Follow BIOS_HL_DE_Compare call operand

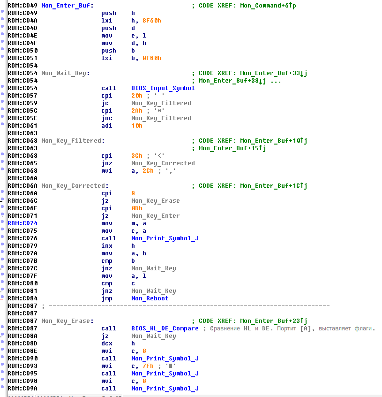coord(165,328)
